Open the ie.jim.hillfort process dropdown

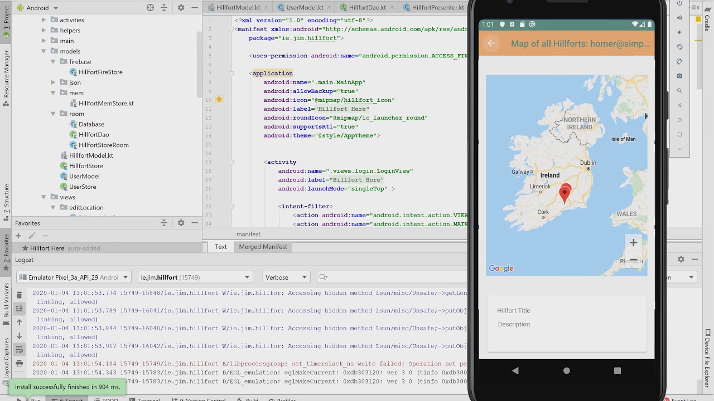(195, 277)
